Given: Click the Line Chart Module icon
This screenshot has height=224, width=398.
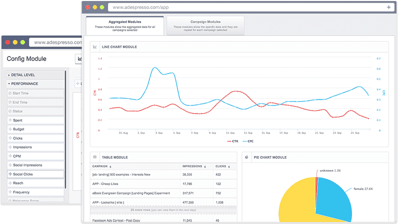Looking at the screenshot, I should coord(95,47).
